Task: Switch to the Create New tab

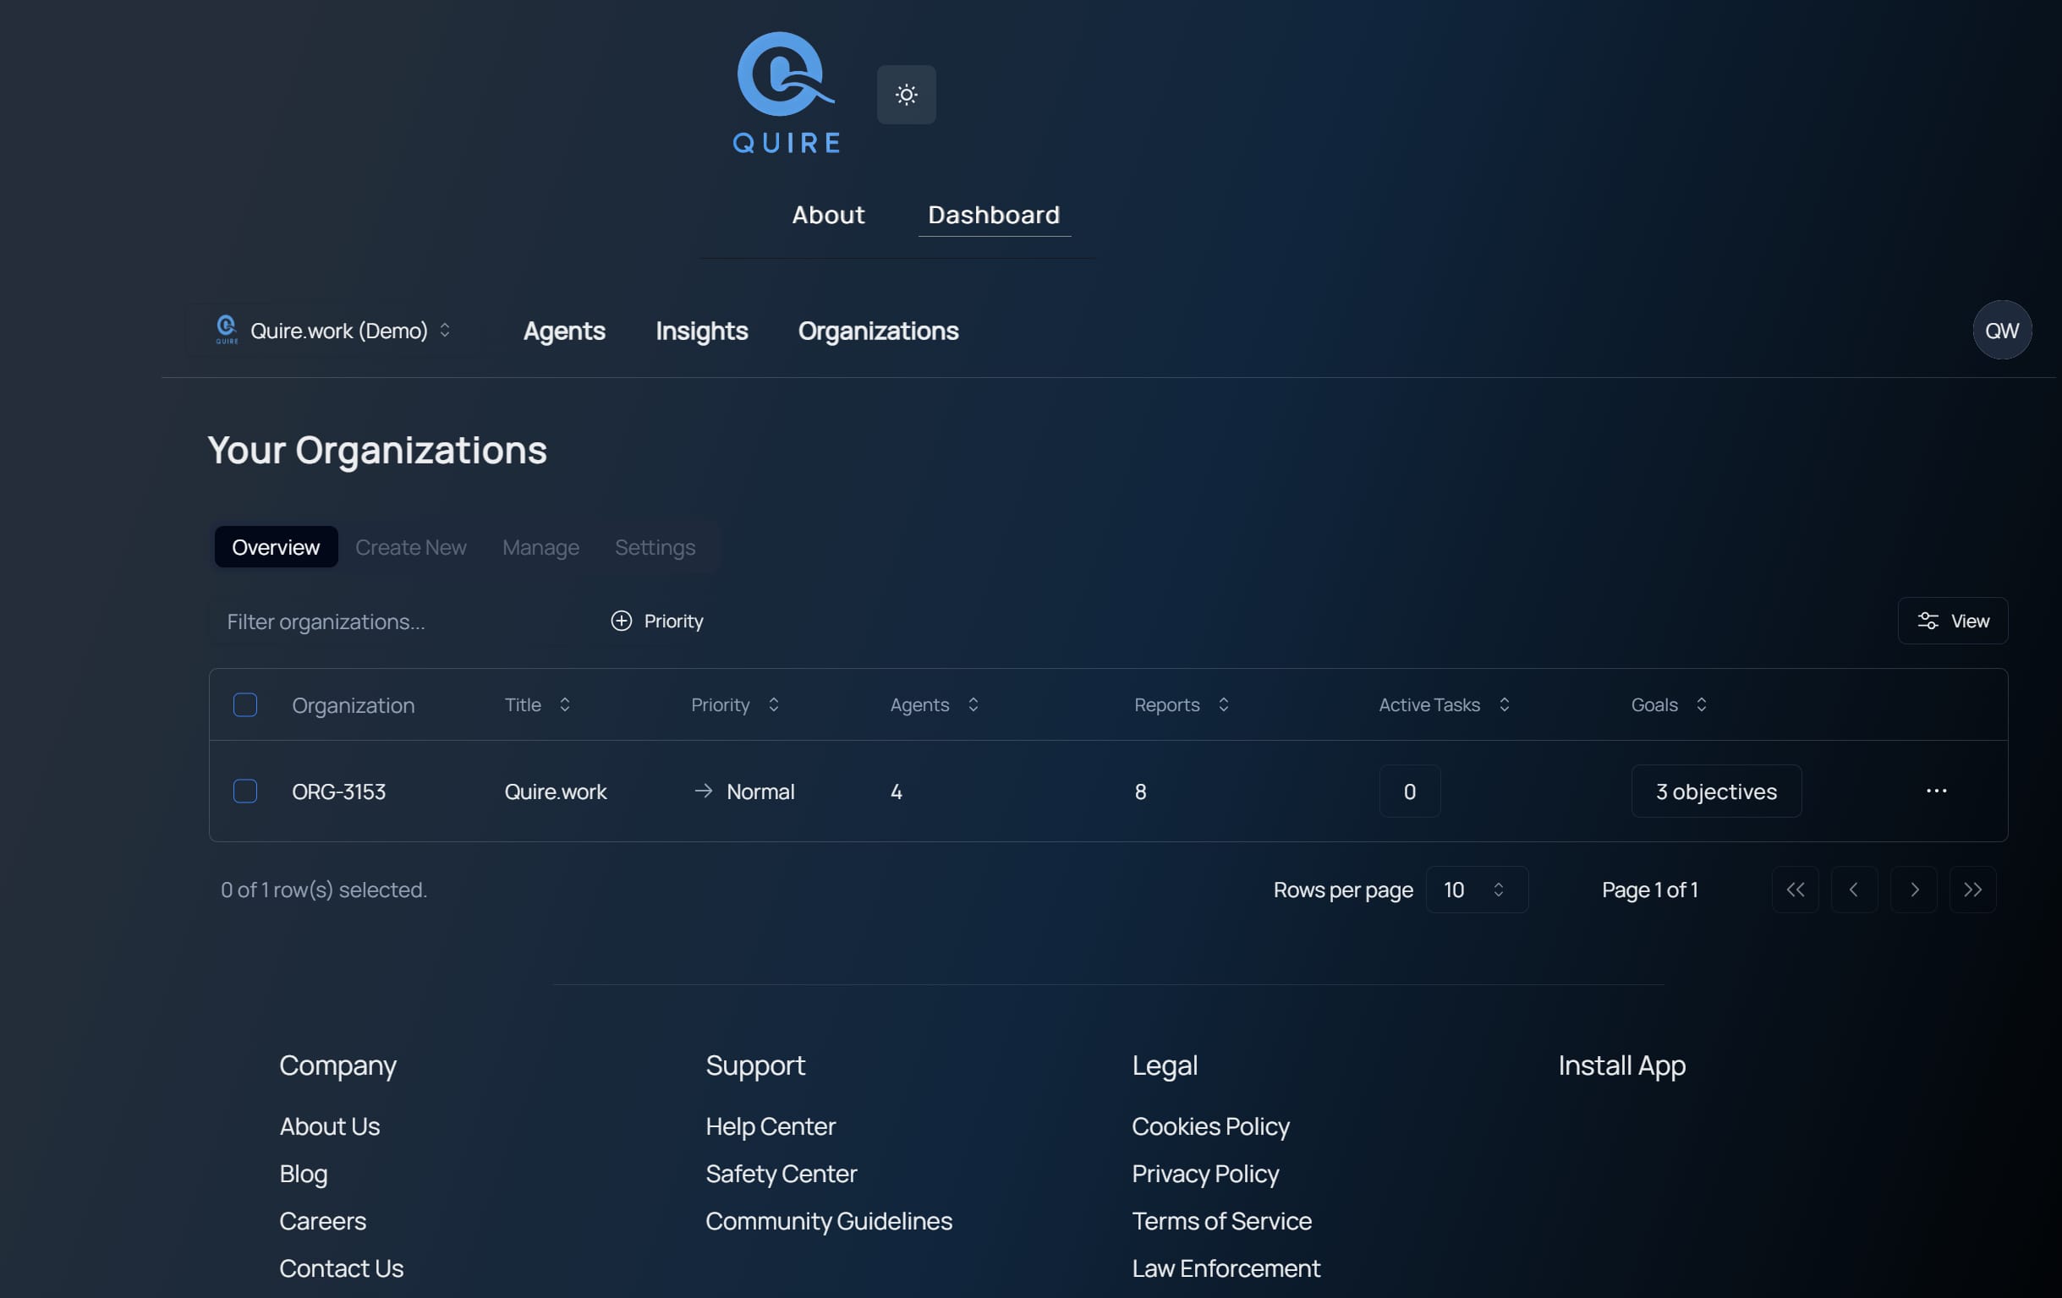Action: 410,547
